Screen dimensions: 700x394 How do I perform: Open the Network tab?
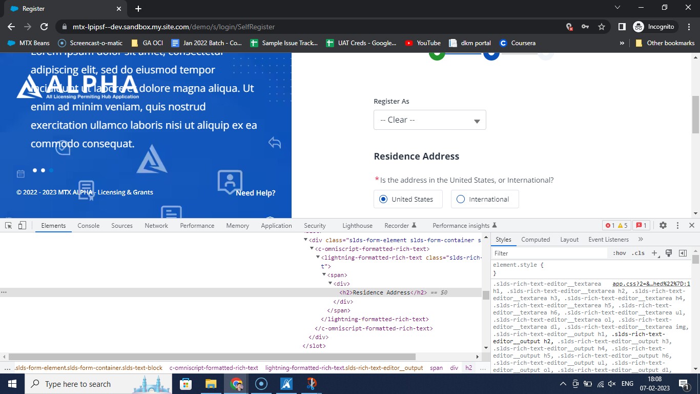(x=156, y=226)
